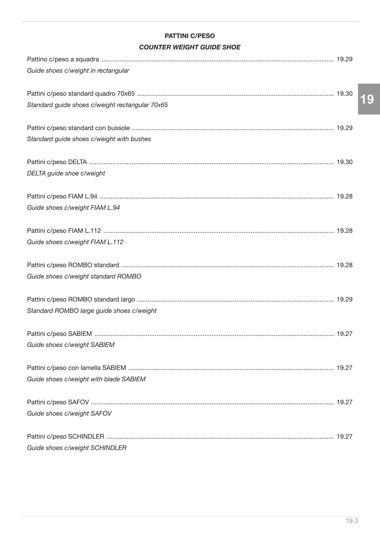
Task: Open the Pattini c/peso SCHINDLER entry
Action: click(190, 436)
